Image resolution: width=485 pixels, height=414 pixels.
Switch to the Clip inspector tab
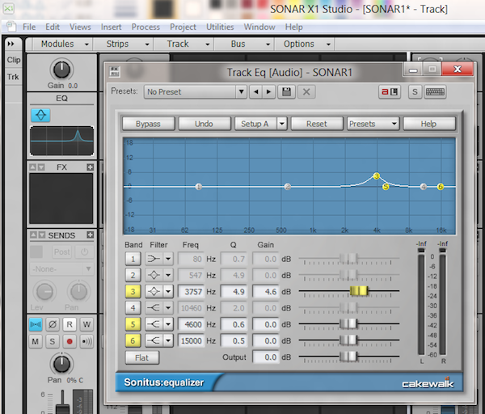coord(14,60)
